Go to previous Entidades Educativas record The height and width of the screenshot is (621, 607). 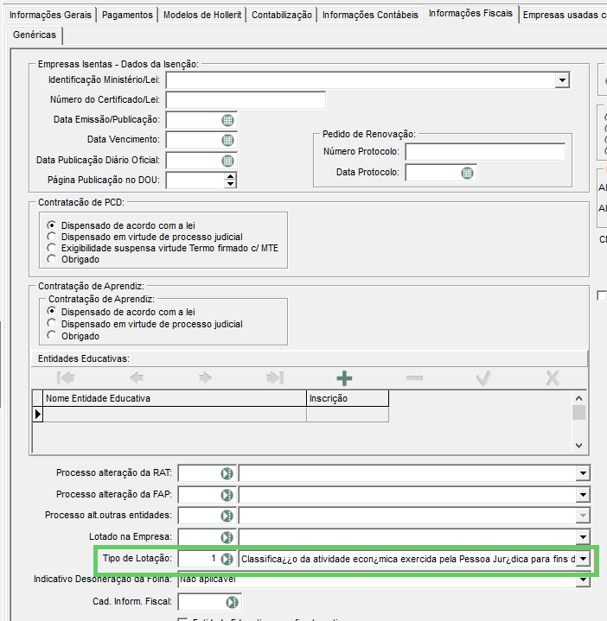coord(136,378)
